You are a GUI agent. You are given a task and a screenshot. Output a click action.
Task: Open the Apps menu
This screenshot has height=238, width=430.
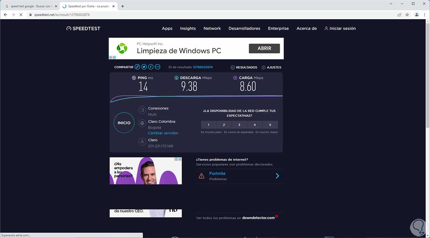167,28
